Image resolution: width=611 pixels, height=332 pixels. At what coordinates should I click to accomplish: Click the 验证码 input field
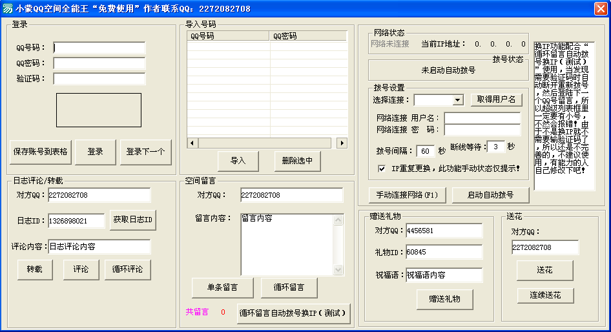coord(99,79)
